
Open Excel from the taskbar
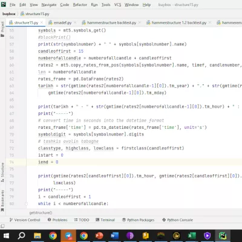click(x=192, y=235)
